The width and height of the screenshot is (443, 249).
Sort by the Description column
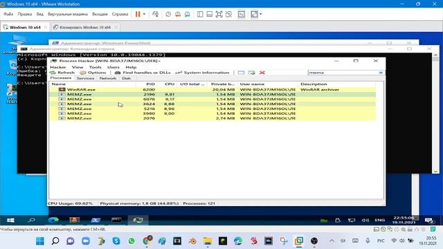pos(337,84)
